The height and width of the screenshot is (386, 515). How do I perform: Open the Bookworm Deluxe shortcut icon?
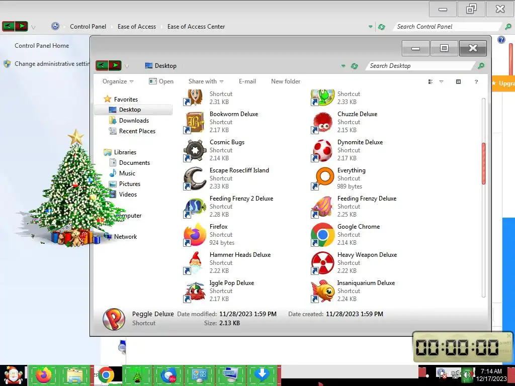click(x=195, y=122)
